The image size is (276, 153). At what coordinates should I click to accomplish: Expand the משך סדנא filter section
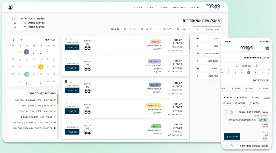[207, 76]
